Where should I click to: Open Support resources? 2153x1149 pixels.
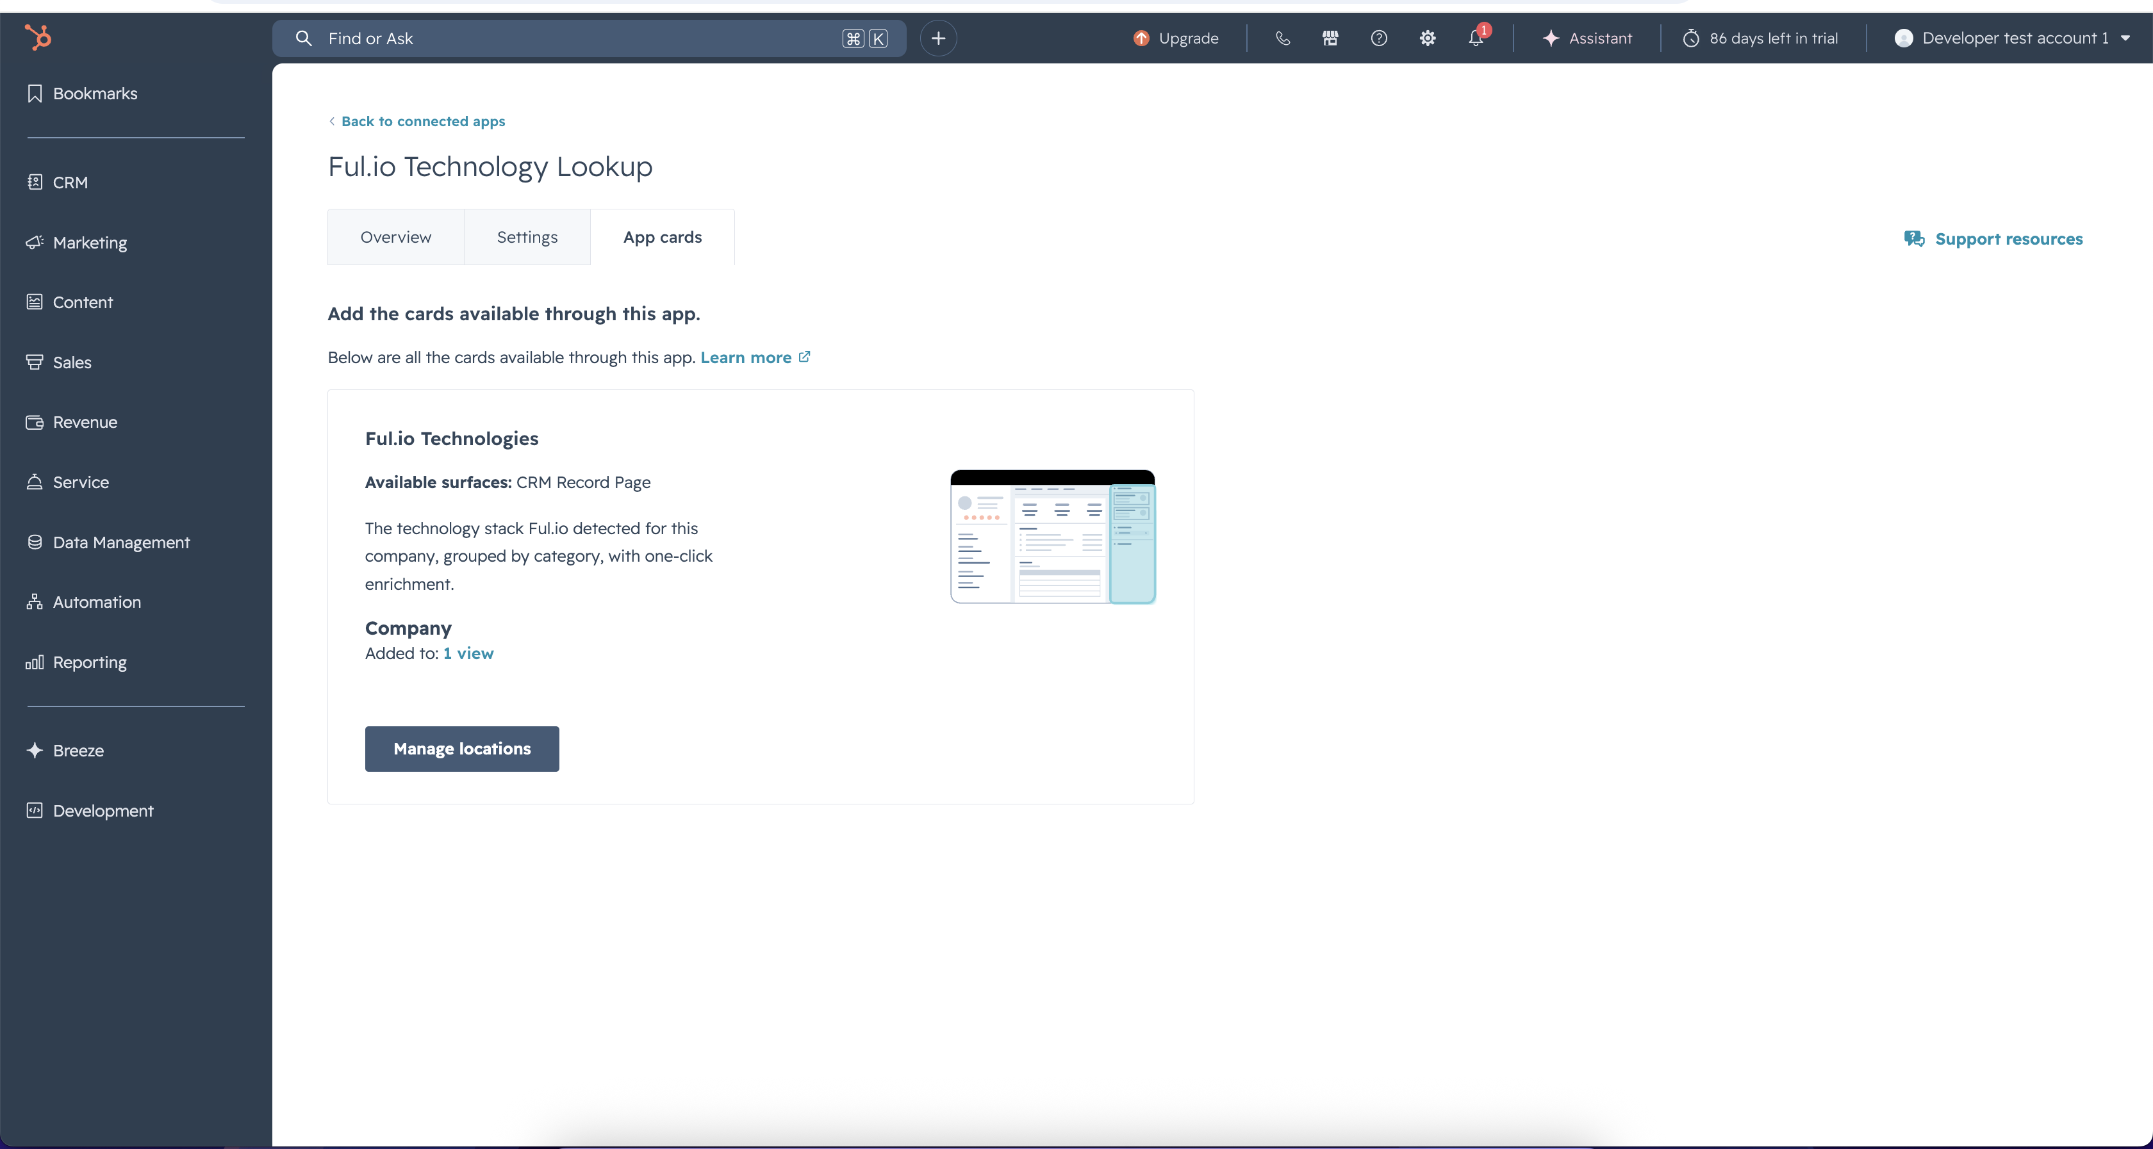[x=1993, y=239]
